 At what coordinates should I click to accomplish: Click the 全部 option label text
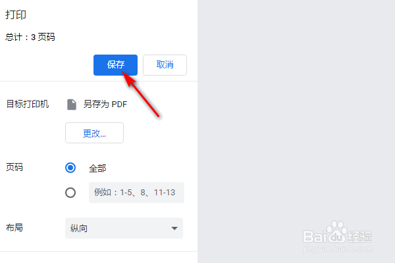pyautogui.click(x=97, y=168)
